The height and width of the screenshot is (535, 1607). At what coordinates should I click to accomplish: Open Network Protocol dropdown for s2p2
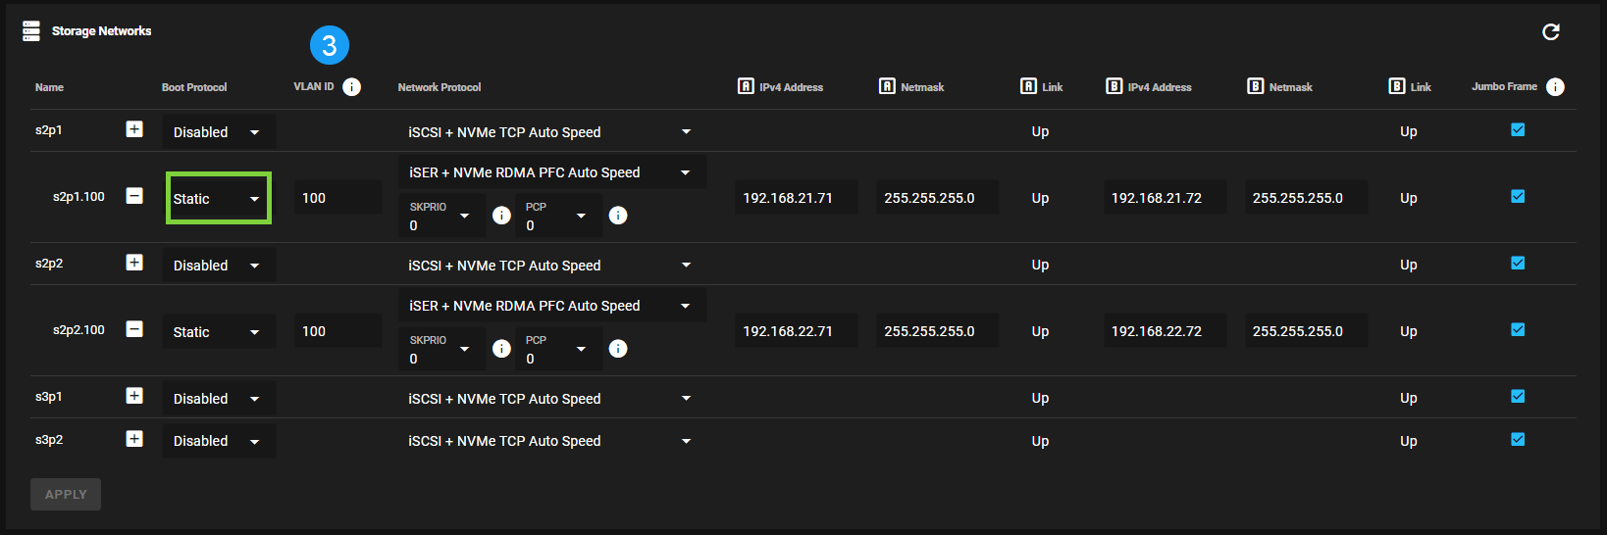coord(549,266)
